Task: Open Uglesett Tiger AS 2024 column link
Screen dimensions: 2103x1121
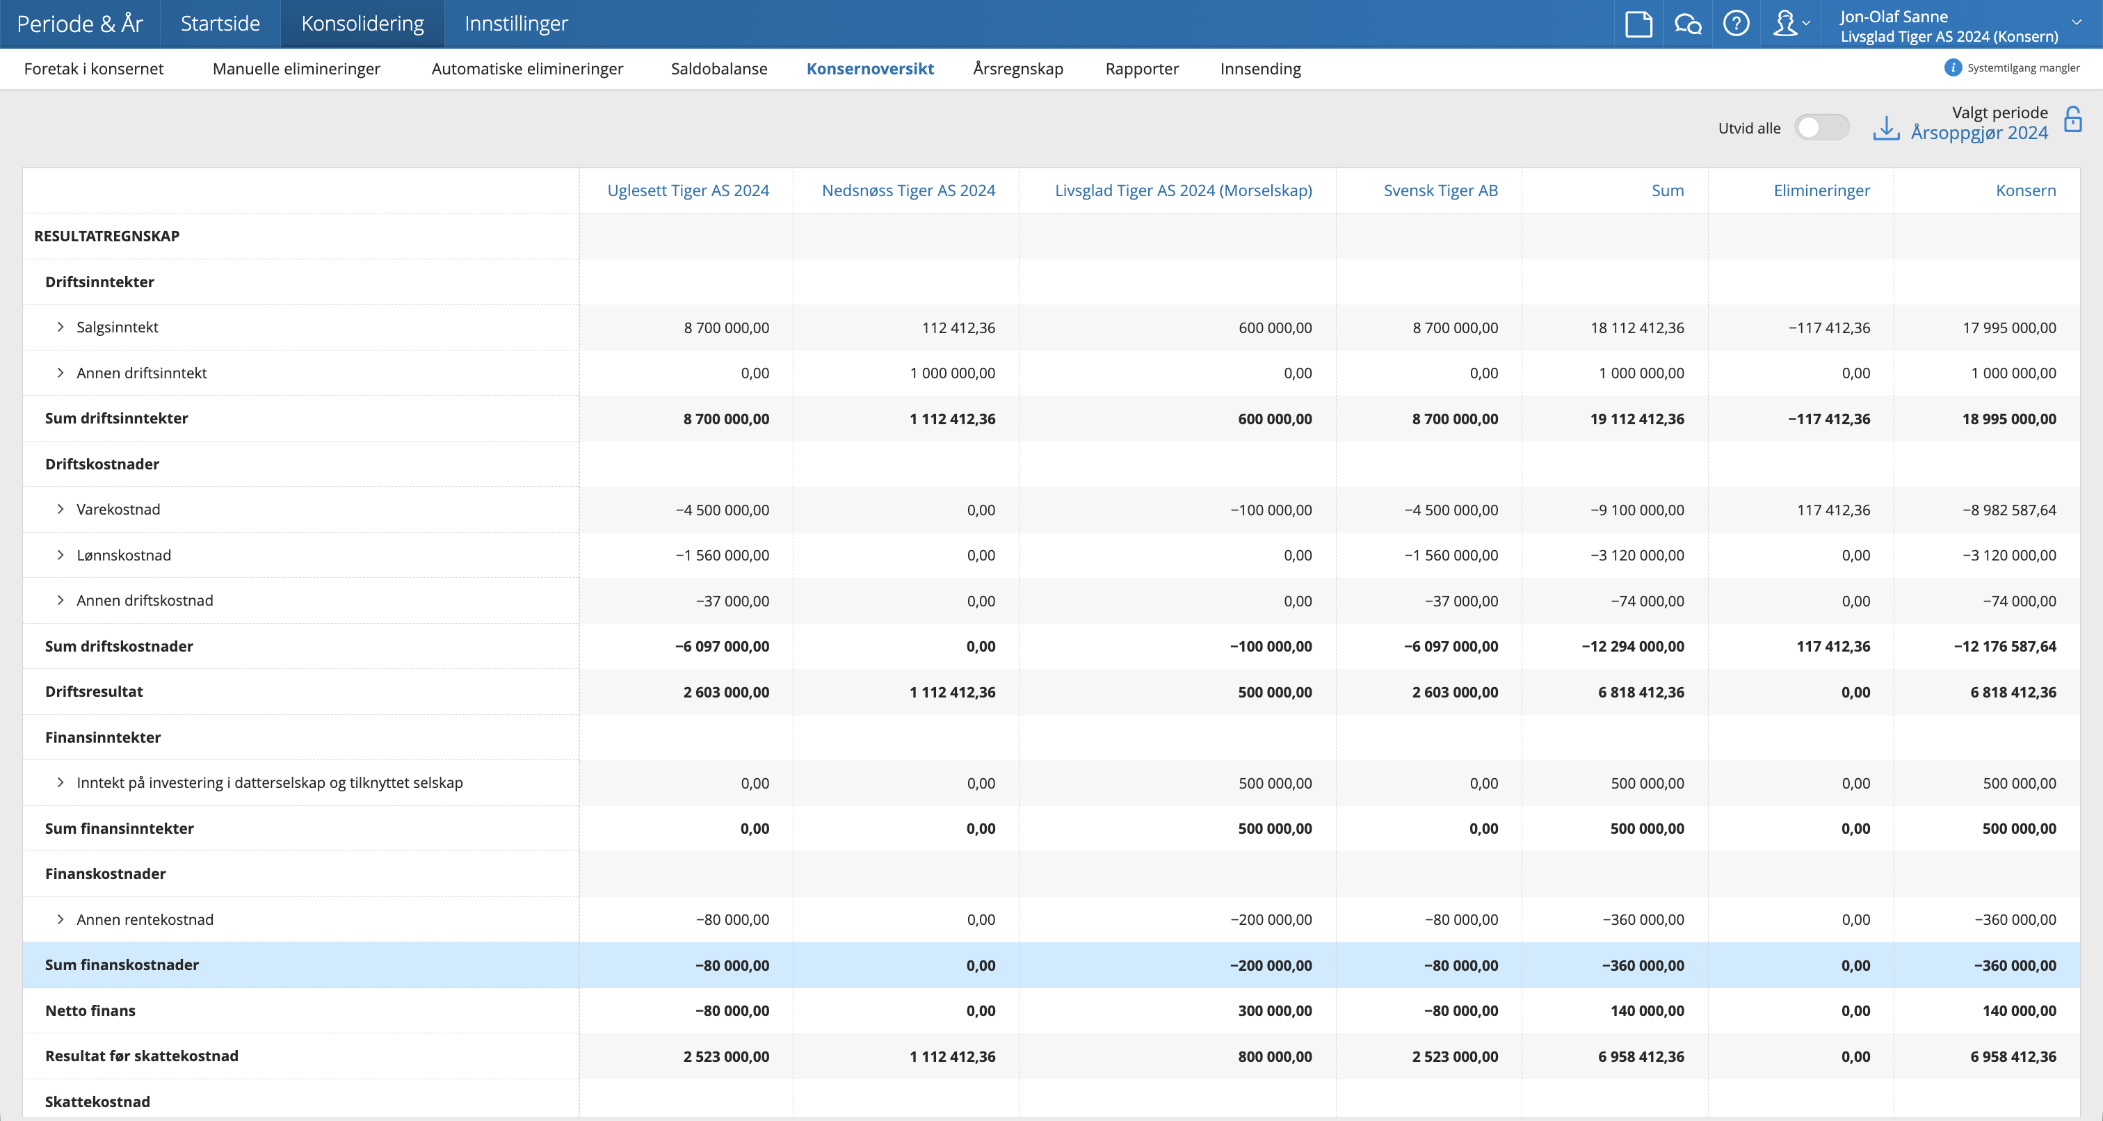Action: pos(688,191)
